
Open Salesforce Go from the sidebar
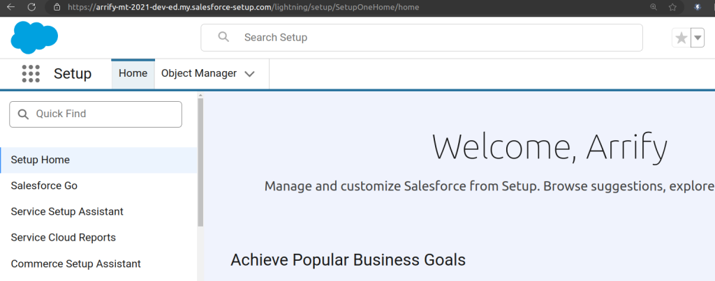coord(44,185)
